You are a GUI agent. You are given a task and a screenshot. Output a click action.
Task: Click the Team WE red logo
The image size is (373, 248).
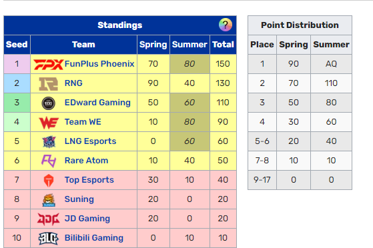pyautogui.click(x=49, y=123)
